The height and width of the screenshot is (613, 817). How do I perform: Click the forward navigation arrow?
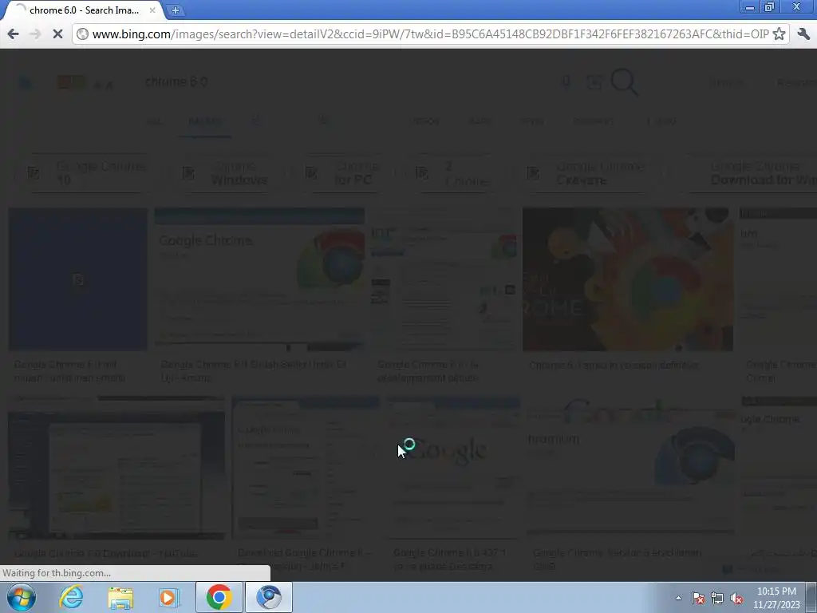pos(35,34)
